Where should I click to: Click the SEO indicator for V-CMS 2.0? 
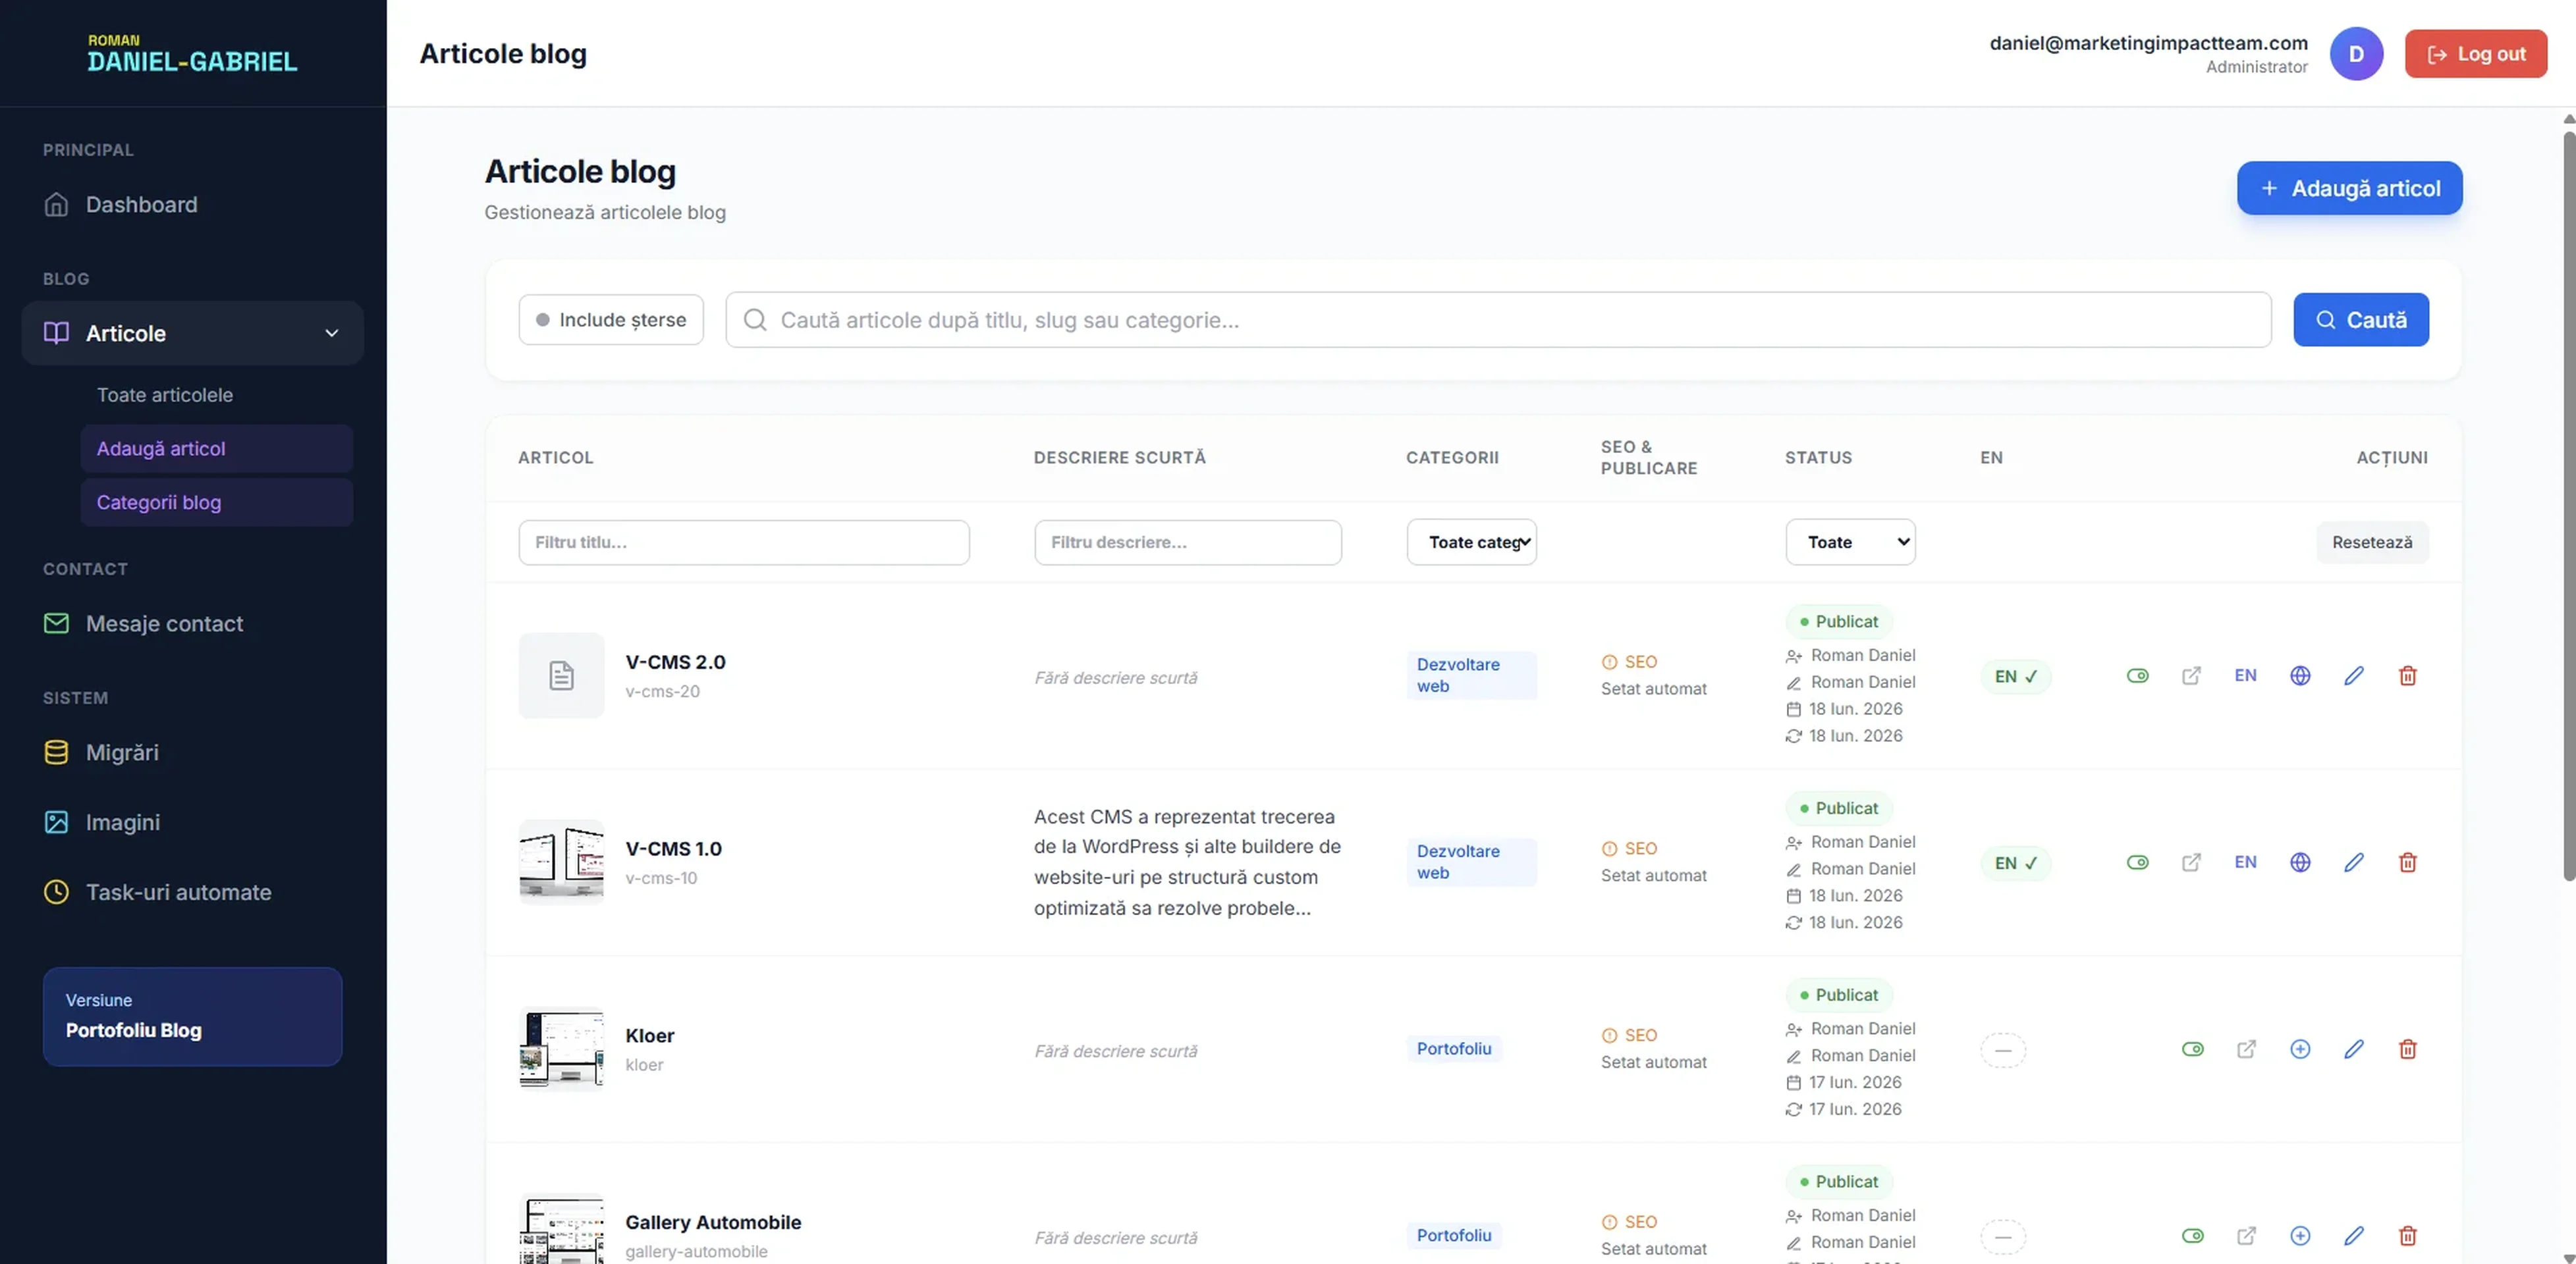(1629, 662)
